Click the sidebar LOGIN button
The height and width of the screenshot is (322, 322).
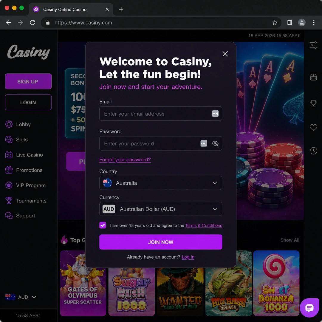(28, 102)
